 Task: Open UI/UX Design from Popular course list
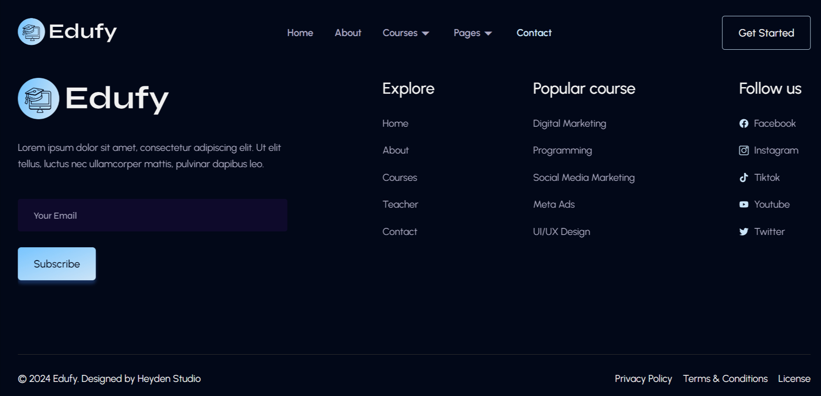(561, 231)
